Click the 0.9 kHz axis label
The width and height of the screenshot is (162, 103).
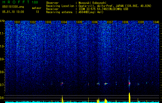tap(2, 59)
